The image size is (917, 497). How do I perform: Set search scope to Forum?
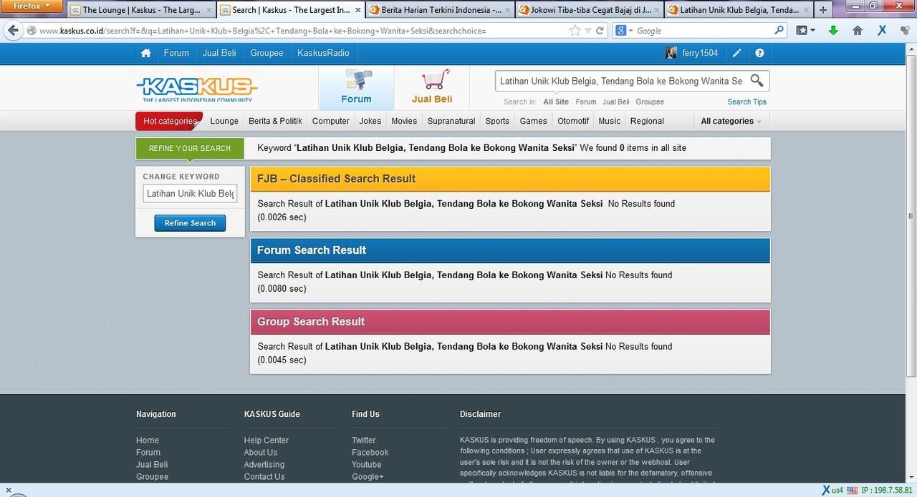(x=586, y=102)
